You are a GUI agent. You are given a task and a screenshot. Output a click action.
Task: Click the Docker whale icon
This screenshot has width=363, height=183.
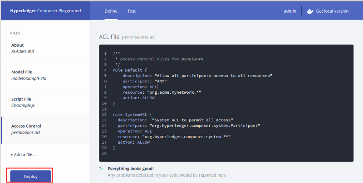pyautogui.click(x=310, y=11)
